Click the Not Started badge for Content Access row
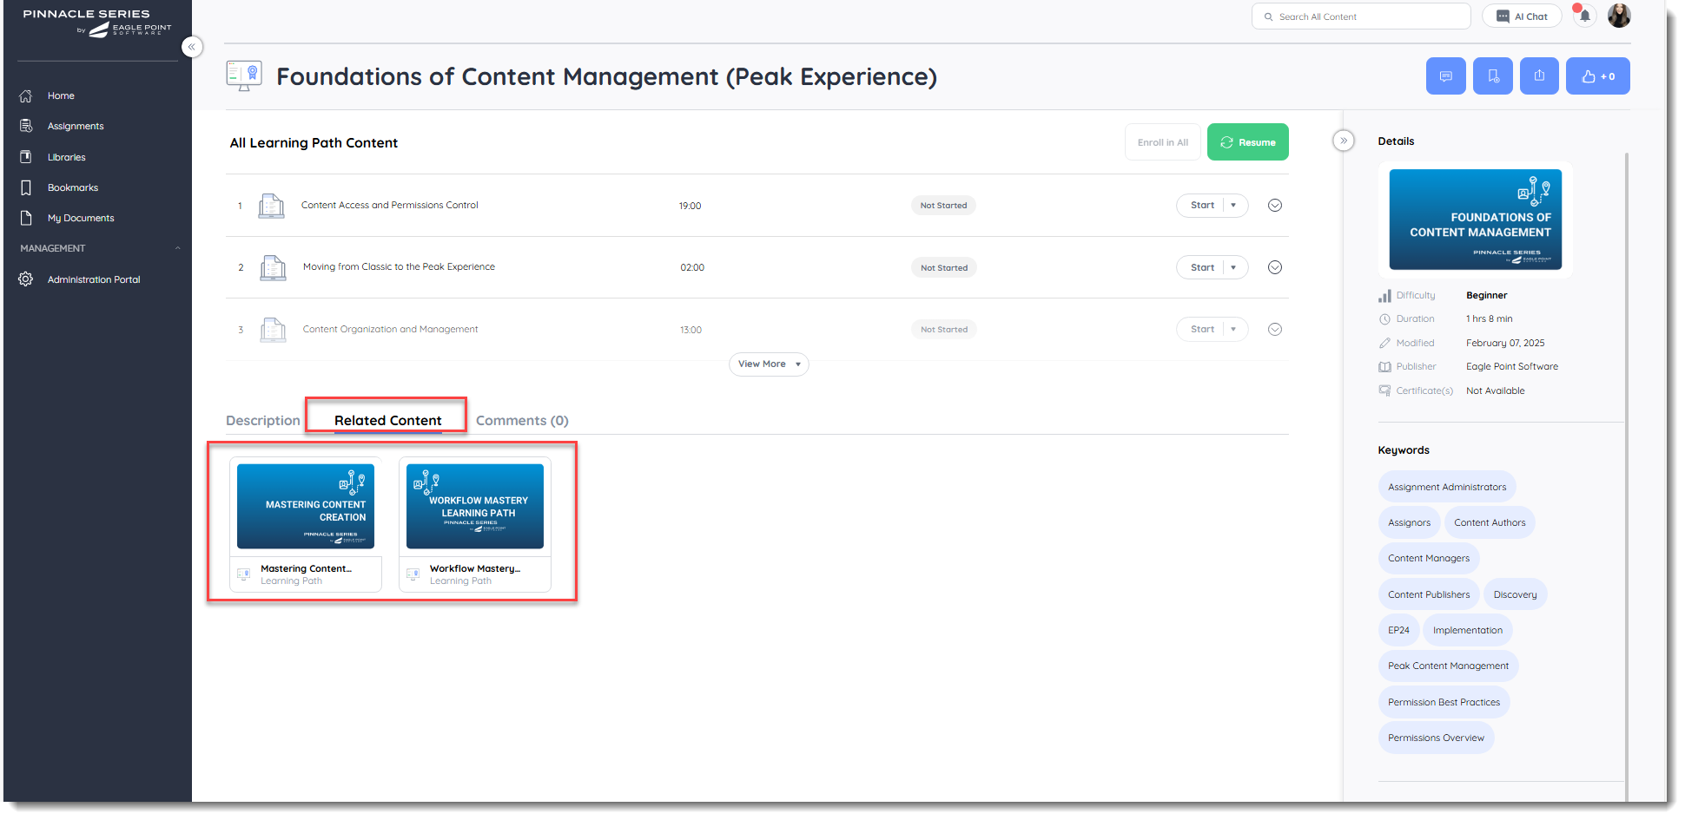This screenshot has height=820, width=1685. tap(943, 206)
